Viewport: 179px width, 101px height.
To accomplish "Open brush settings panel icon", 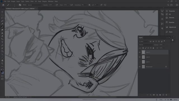I will point(20,5).
